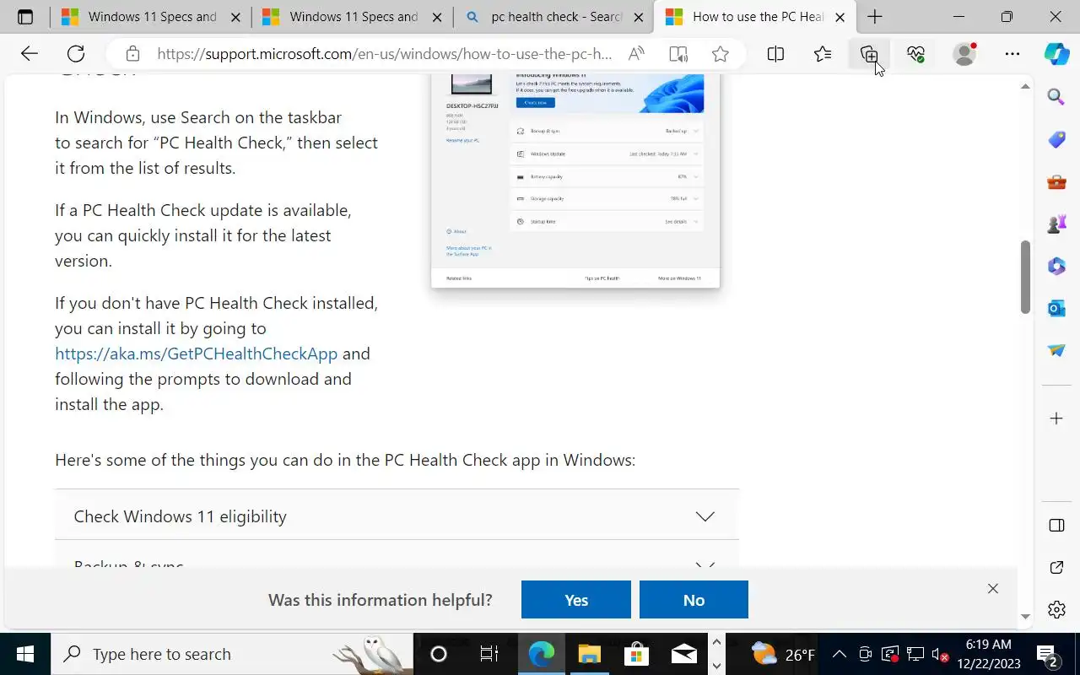Open the Favorites list icon

(x=823, y=54)
